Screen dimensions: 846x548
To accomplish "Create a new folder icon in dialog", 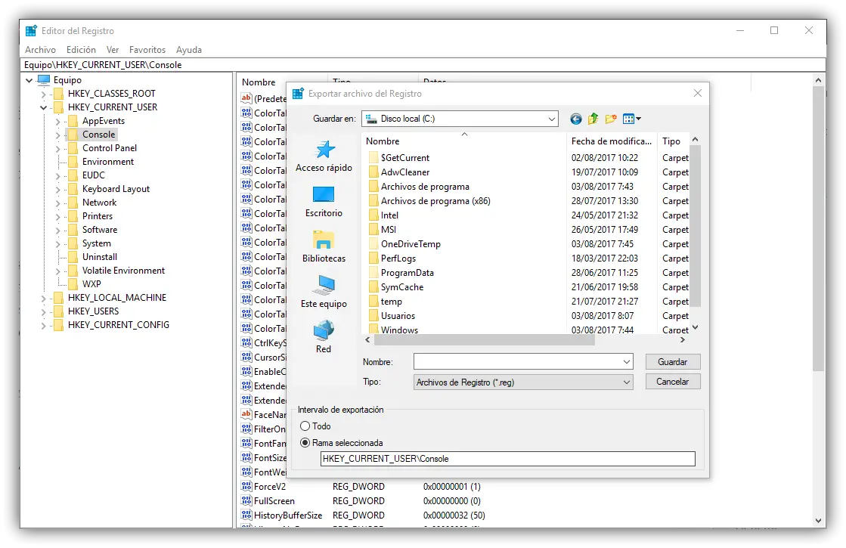I will click(x=611, y=119).
